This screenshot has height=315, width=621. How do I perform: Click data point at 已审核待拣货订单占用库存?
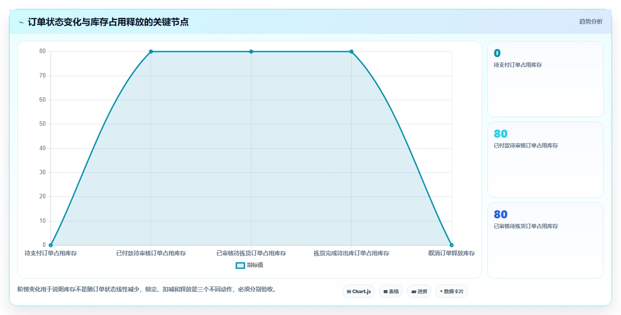coord(251,52)
